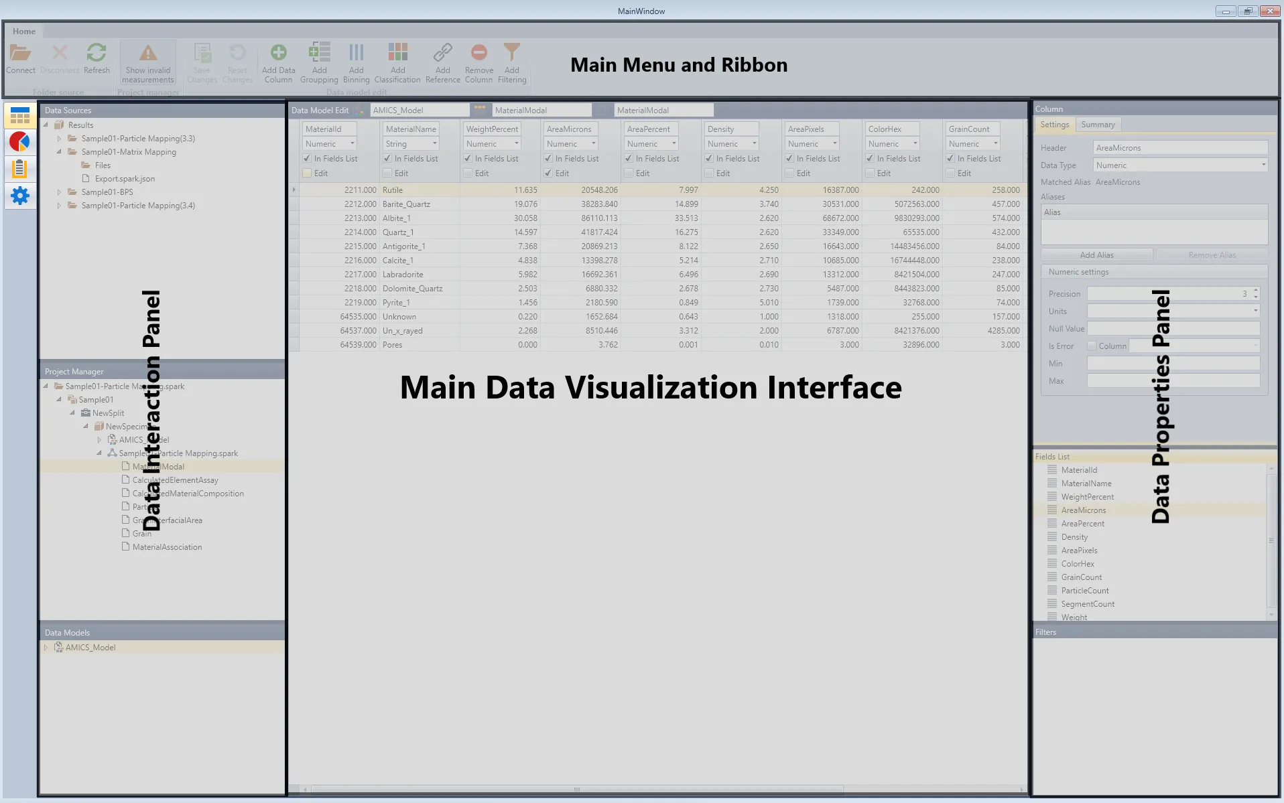Open the pie chart sidebar icon
The width and height of the screenshot is (1284, 803).
[20, 142]
